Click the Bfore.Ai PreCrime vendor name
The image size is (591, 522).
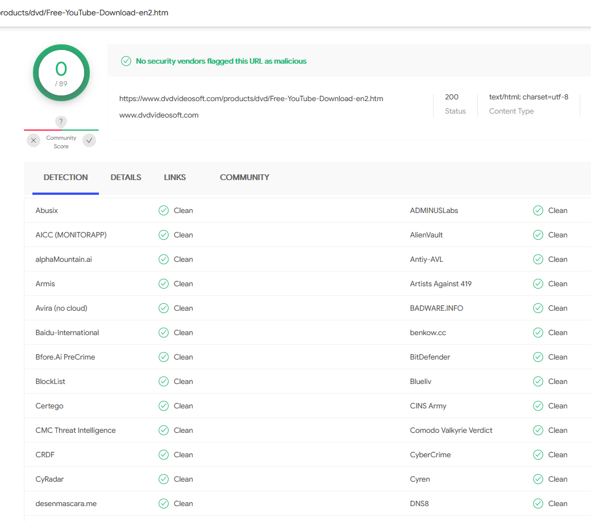pyautogui.click(x=65, y=357)
